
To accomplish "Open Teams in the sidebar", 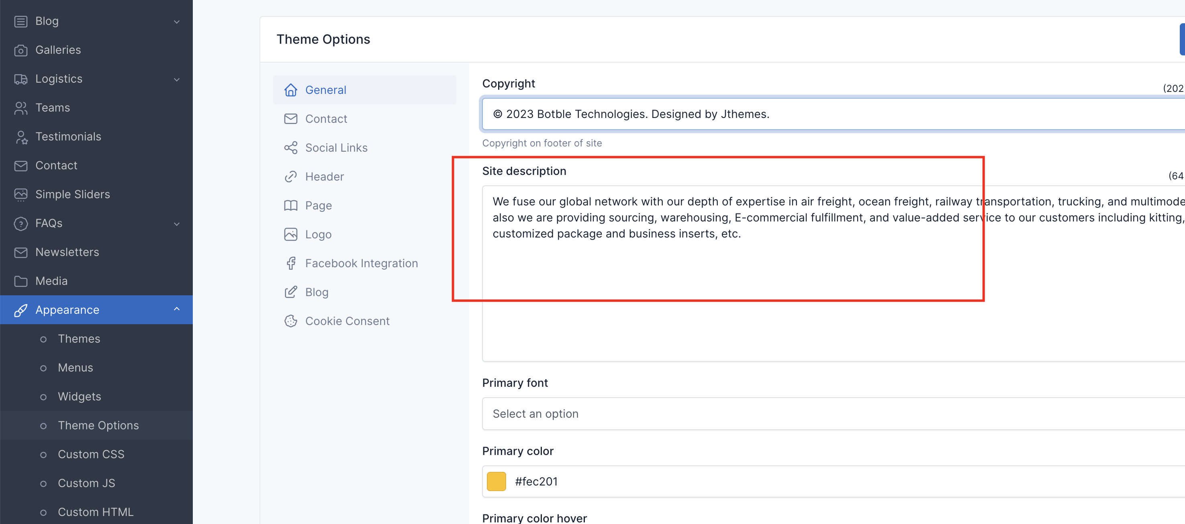I will tap(96, 108).
